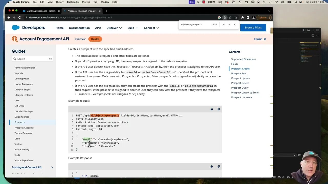Click the find-in-page magnifier icon in address bar

point(225,18)
